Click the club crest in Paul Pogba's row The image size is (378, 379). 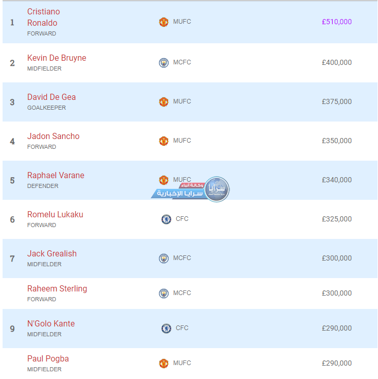163,364
